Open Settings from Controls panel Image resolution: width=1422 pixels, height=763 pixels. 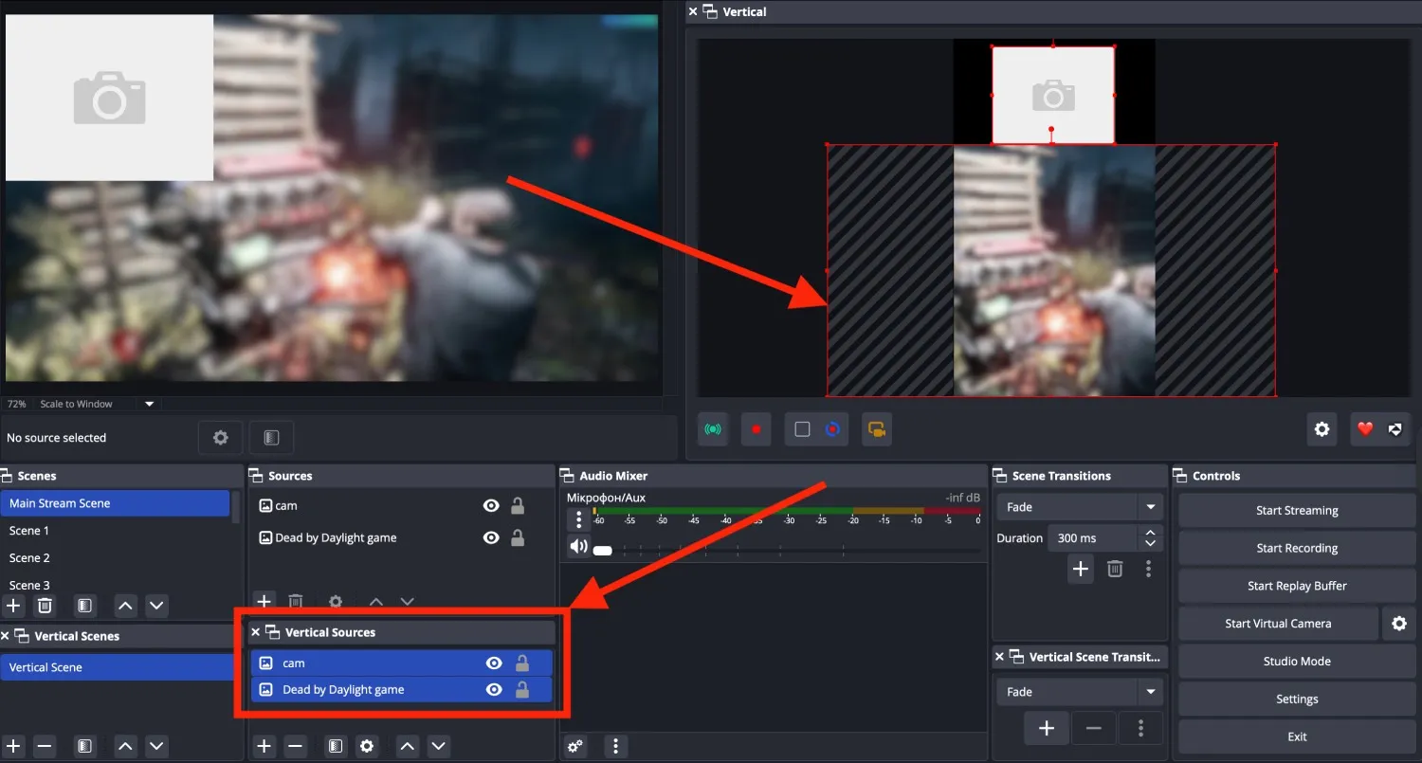[x=1297, y=699]
